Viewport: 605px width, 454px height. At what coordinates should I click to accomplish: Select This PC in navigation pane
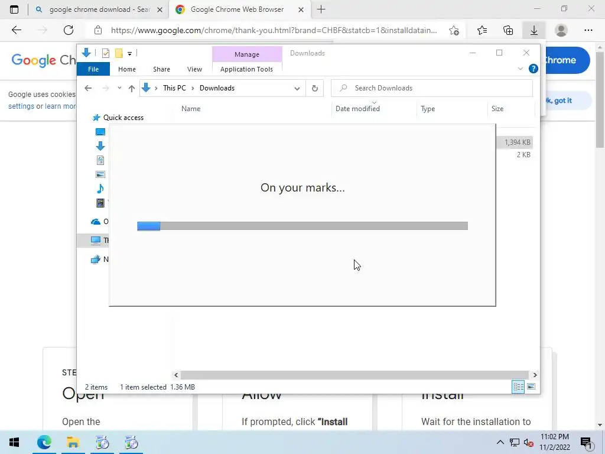[x=96, y=240]
